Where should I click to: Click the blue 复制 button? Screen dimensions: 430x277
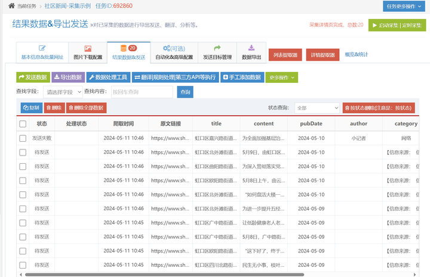(x=31, y=108)
